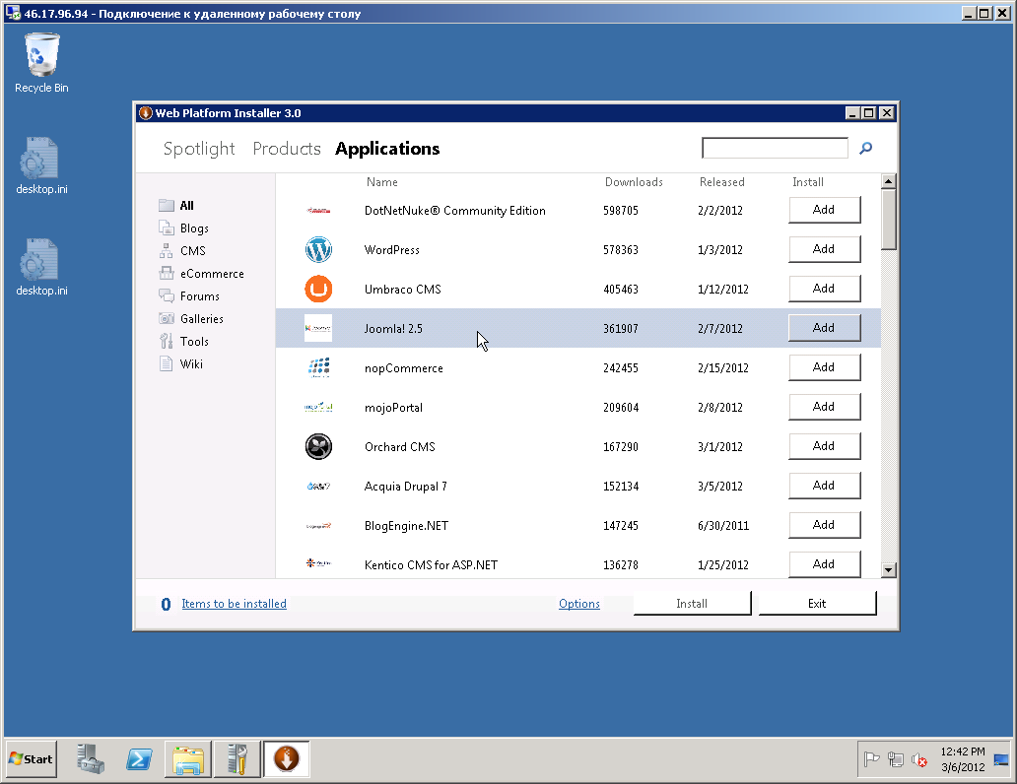
Task: Click the DotNetNuke logo icon
Action: pyautogui.click(x=318, y=210)
